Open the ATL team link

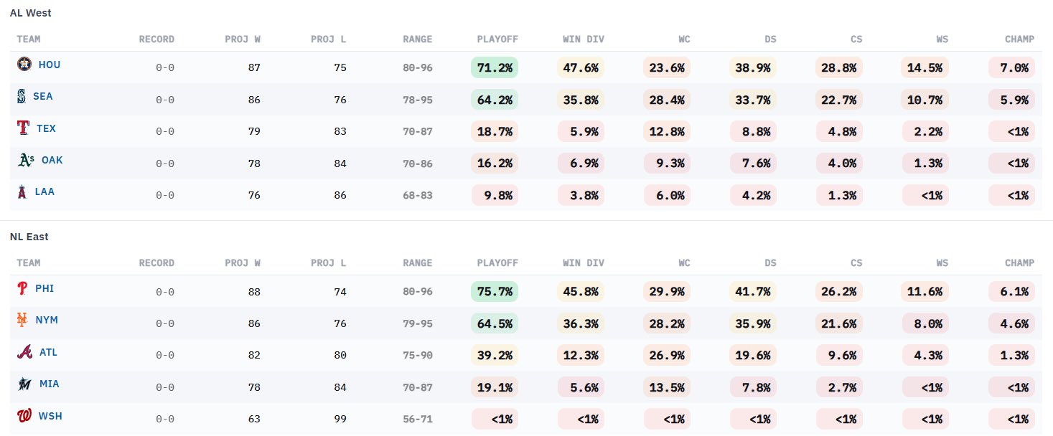(48, 352)
